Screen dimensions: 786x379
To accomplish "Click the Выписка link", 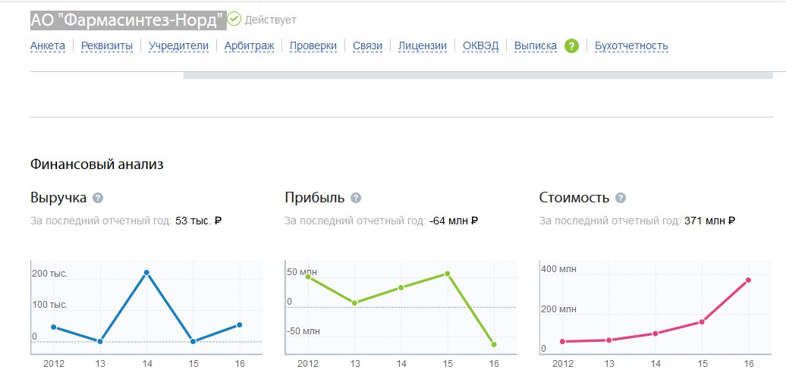I will (536, 46).
